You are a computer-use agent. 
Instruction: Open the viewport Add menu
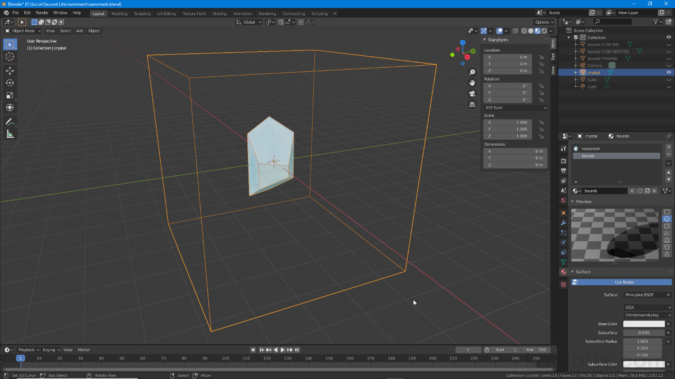pyautogui.click(x=80, y=31)
